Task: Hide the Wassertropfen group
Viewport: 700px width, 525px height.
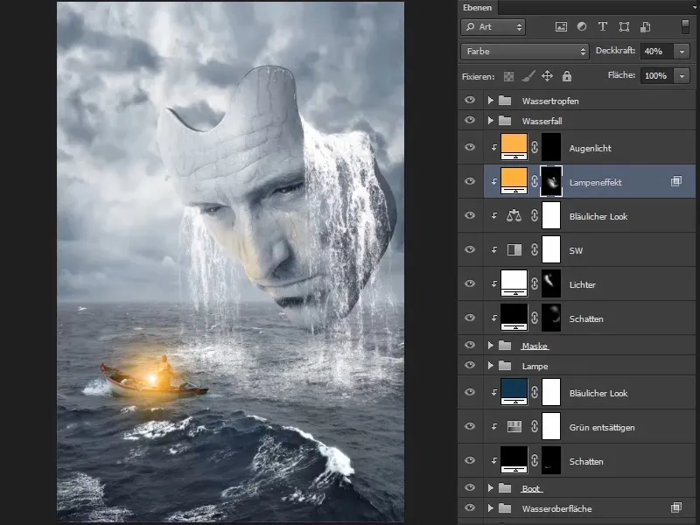Action: (x=470, y=100)
